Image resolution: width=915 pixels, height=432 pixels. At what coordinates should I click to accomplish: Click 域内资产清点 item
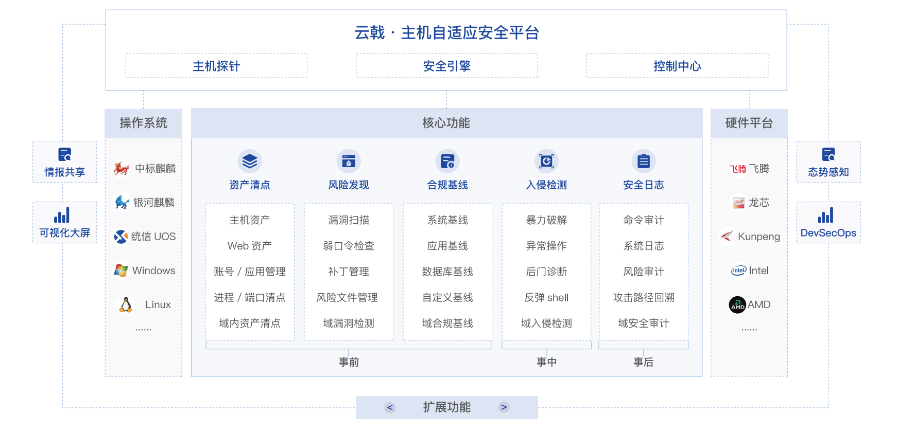tap(250, 323)
